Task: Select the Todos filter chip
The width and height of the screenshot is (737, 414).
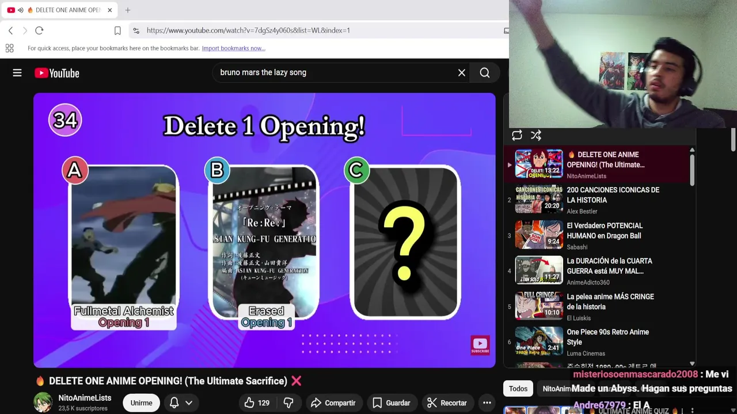Action: tap(518, 389)
